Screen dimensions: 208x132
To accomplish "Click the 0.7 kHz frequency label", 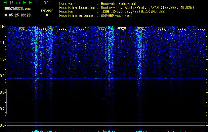I will 3,109.
